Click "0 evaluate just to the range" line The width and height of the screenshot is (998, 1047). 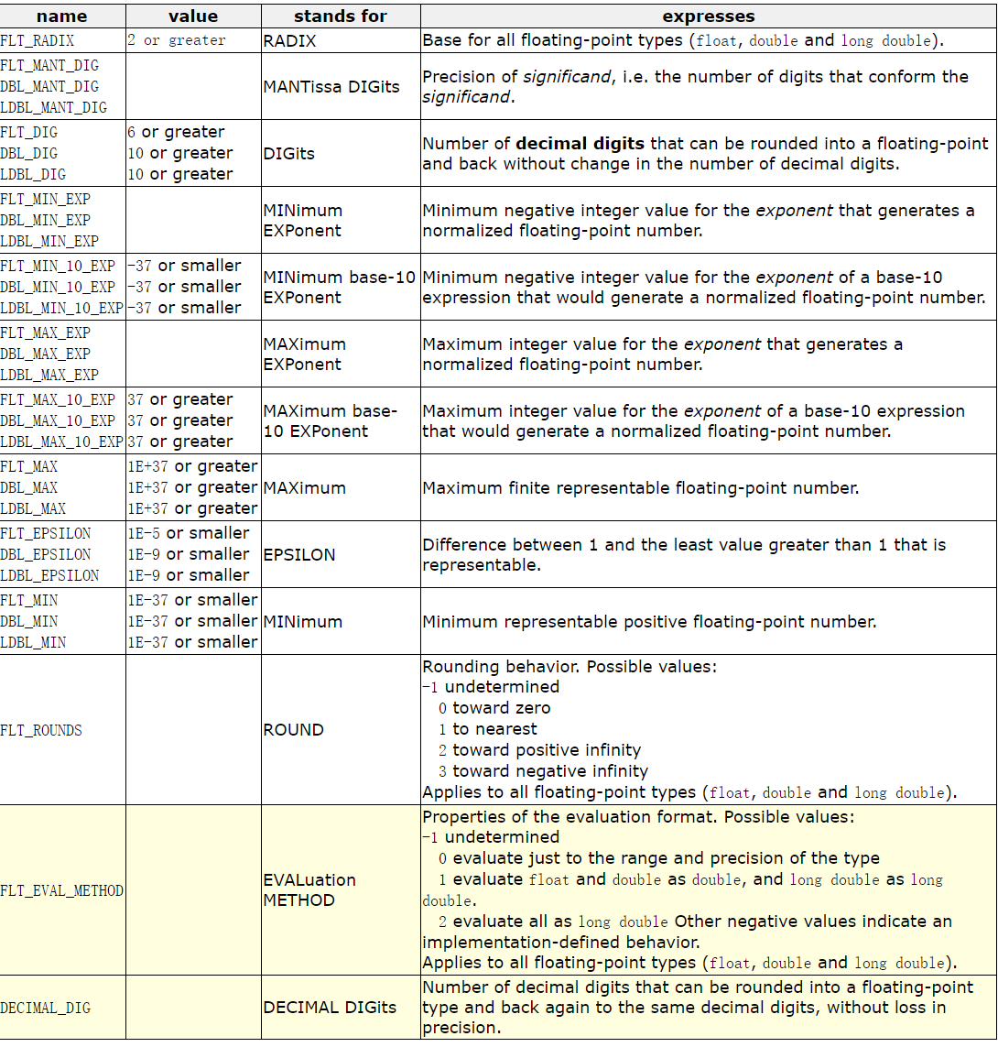coord(659,858)
